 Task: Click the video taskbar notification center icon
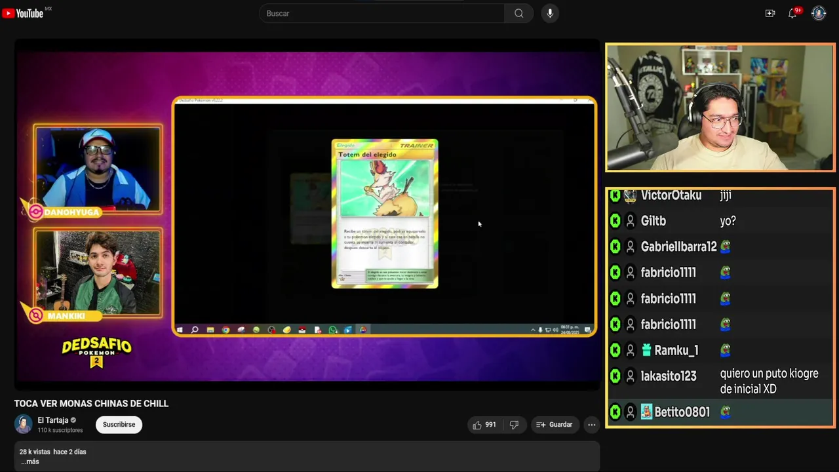587,330
